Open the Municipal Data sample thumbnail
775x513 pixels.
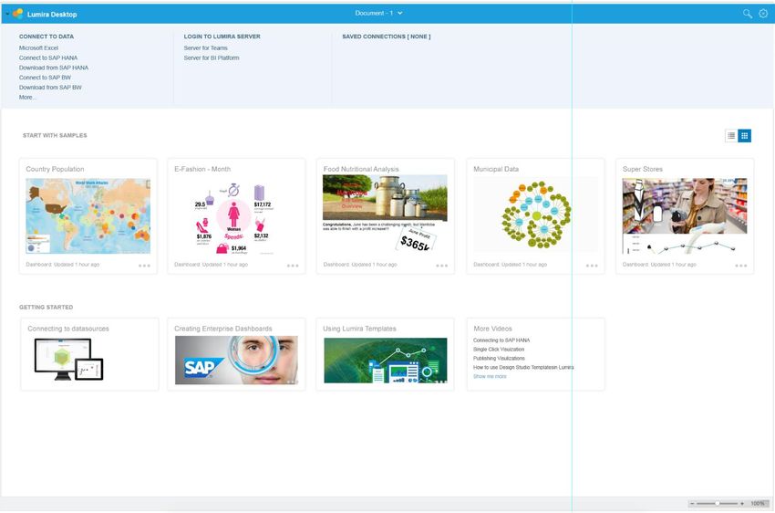click(536, 215)
